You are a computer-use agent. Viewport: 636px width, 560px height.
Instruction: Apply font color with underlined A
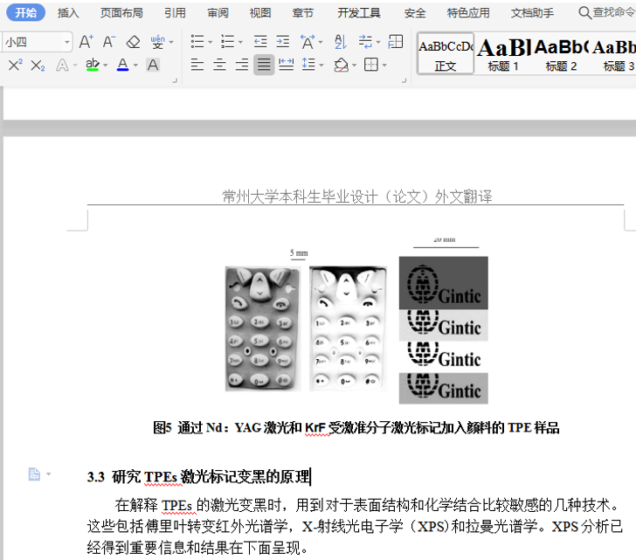(x=122, y=65)
